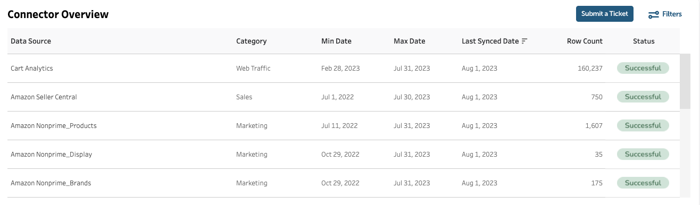Click the Successful badge for Amazon Seller Central
Screen dimensions: 700x205
point(643,97)
